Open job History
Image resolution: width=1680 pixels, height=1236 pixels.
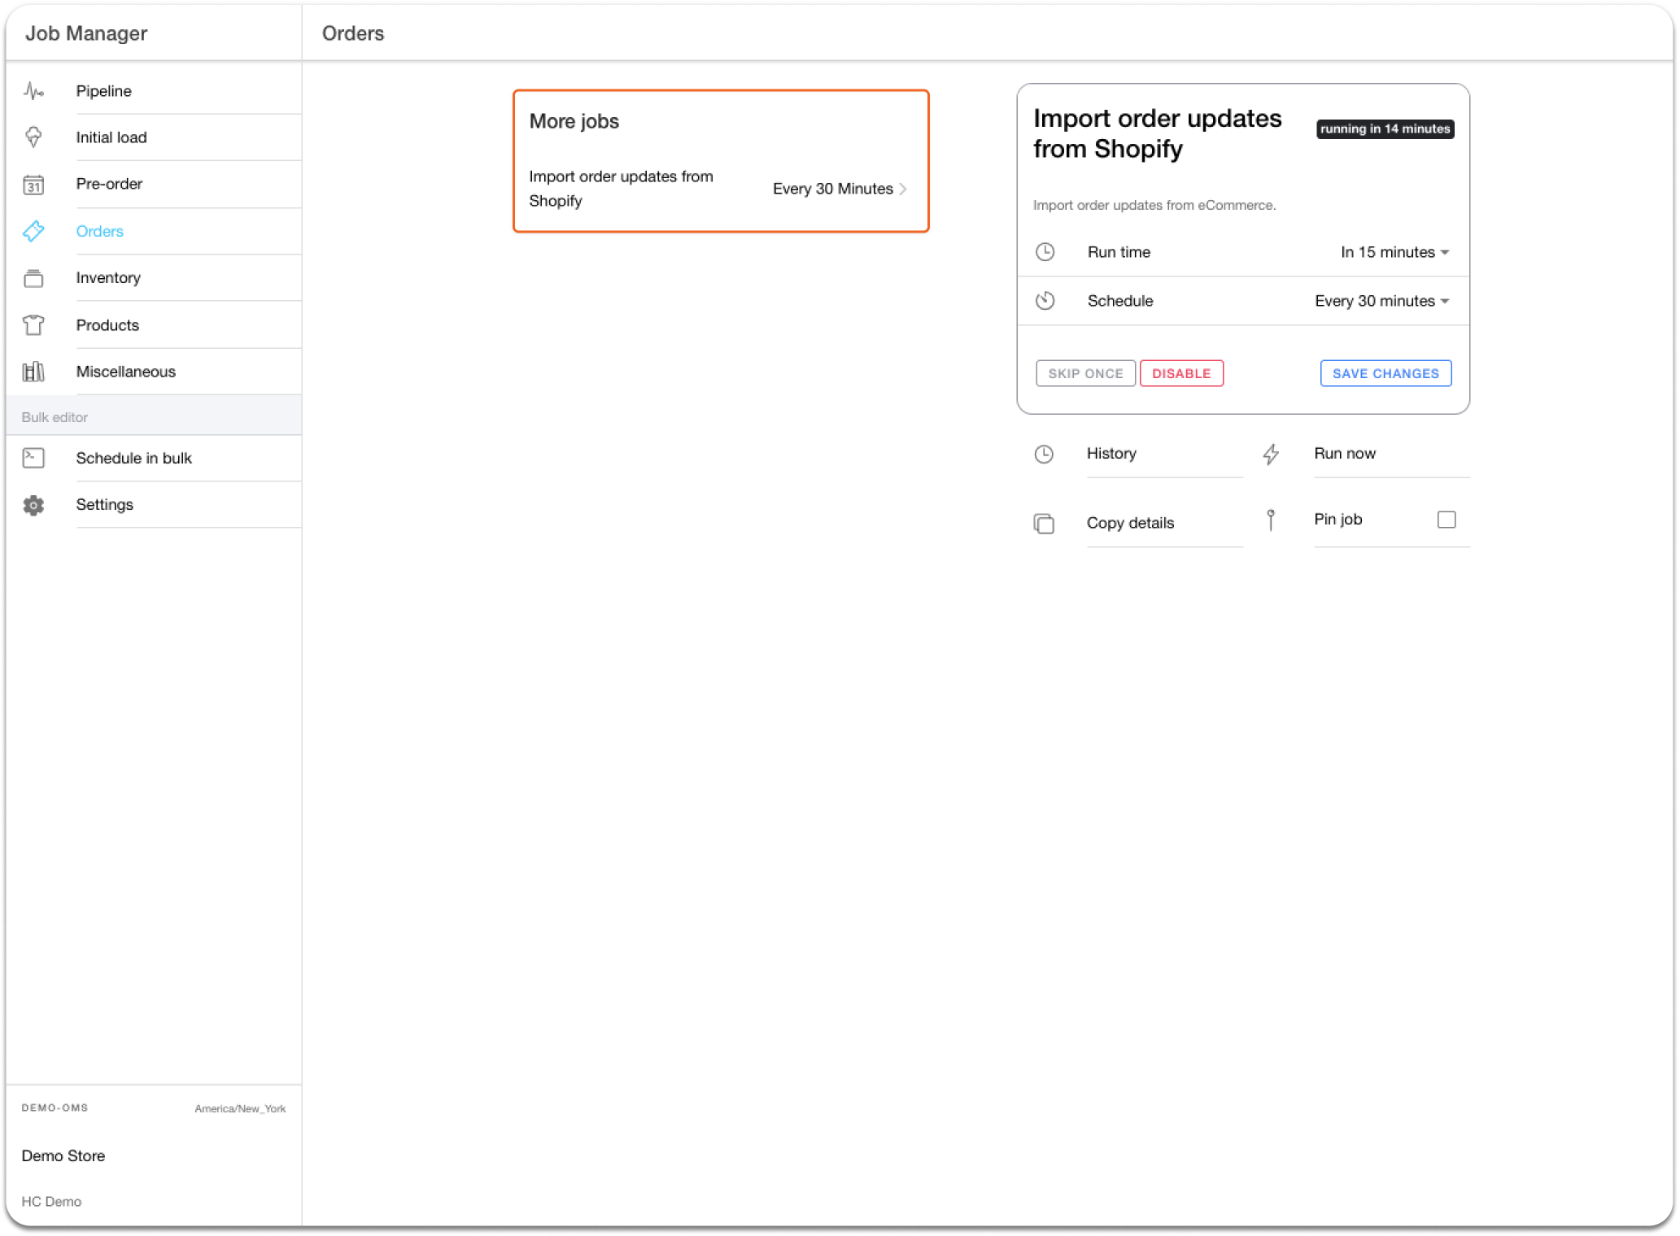pos(1111,454)
